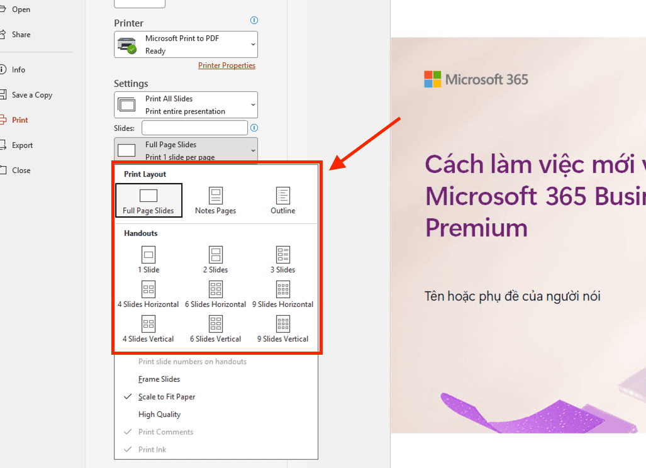Select 1 Slide handout layout

pyautogui.click(x=148, y=260)
